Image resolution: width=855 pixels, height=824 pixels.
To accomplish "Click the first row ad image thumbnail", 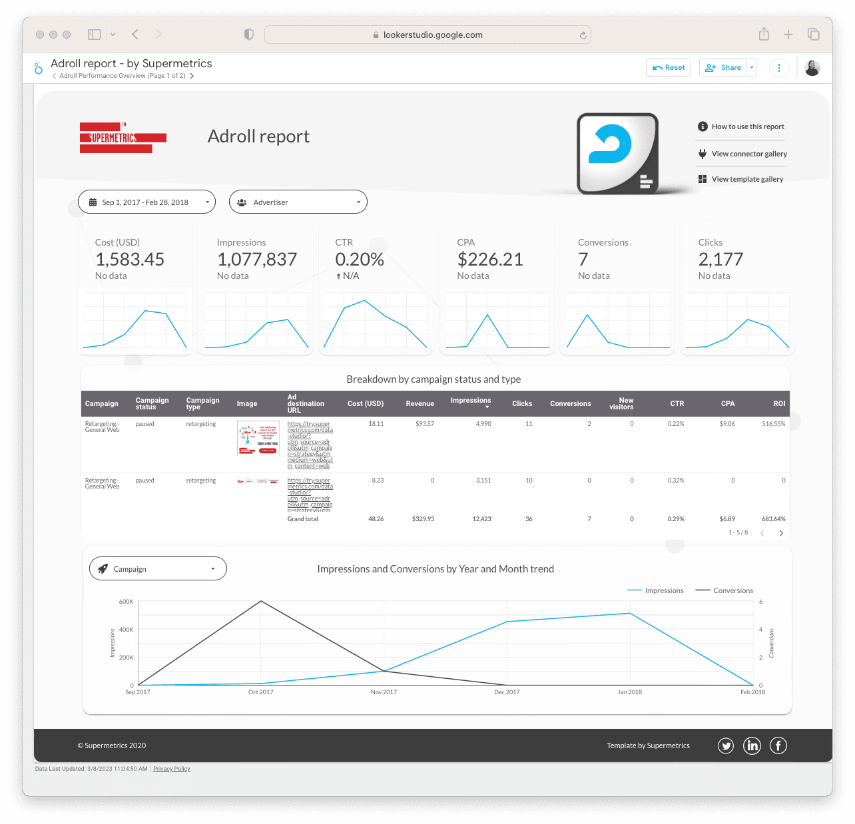I will click(x=258, y=438).
